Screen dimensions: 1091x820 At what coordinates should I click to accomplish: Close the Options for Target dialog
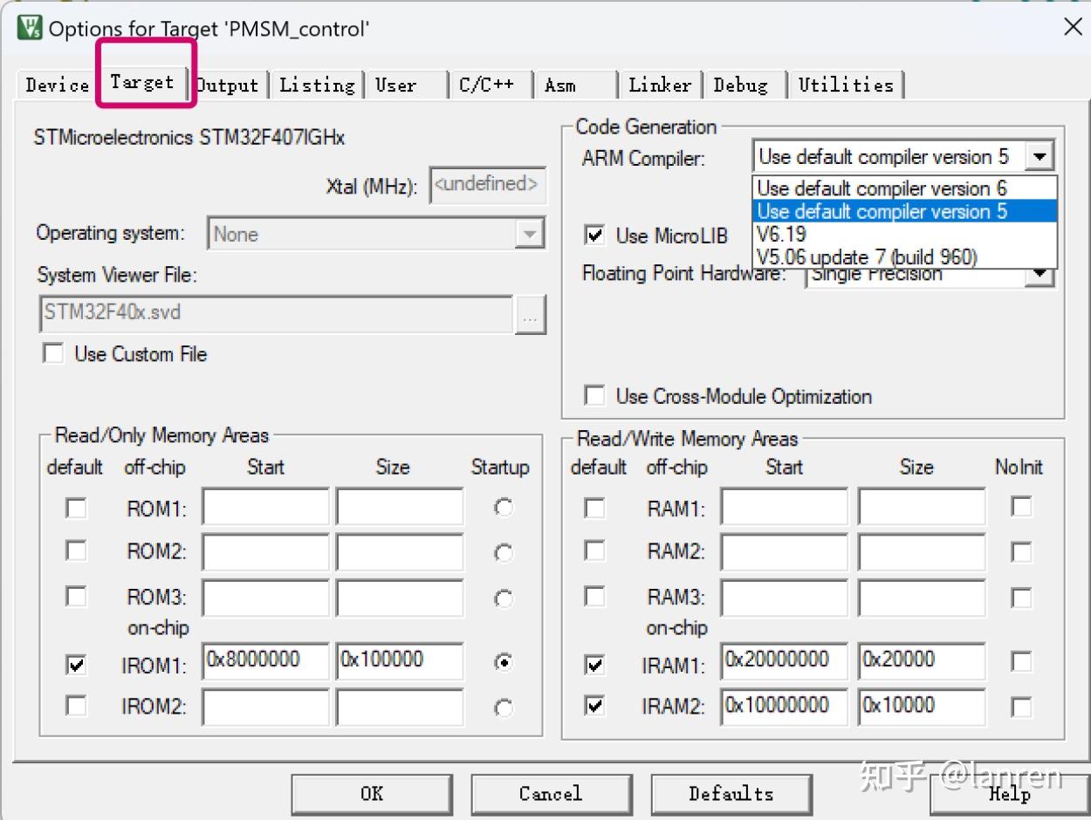1073,27
